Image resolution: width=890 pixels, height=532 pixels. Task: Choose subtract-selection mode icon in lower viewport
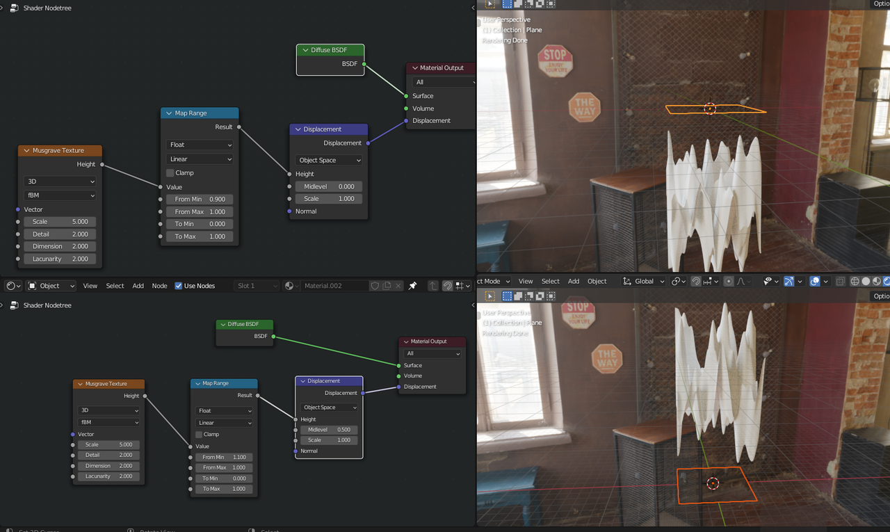pos(529,296)
